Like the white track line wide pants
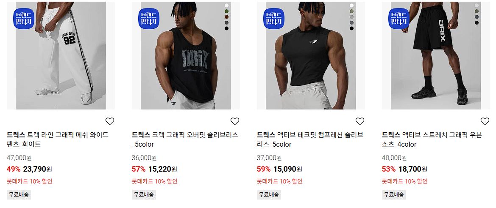The width and height of the screenshot is (496, 208). tap(109, 121)
